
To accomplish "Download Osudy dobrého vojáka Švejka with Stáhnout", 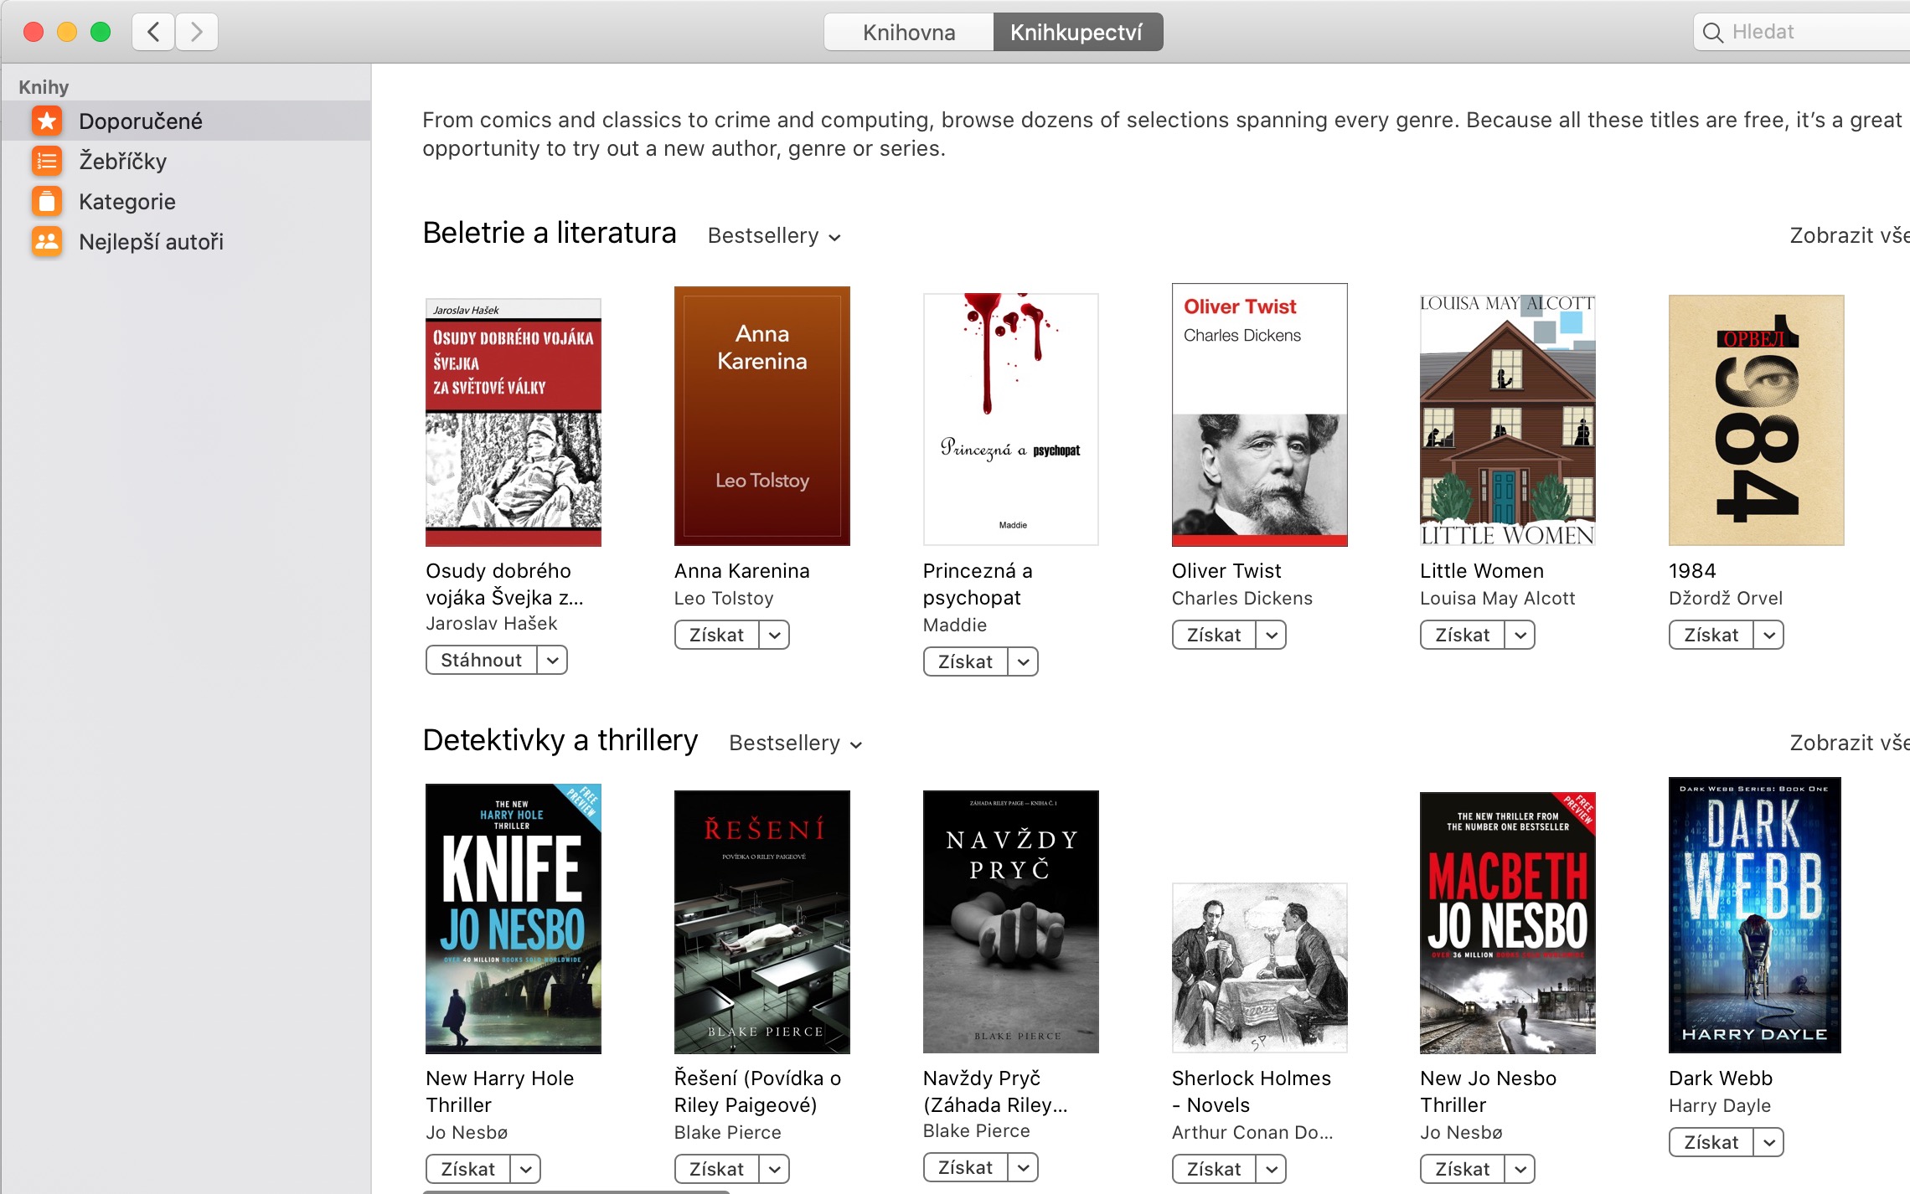I will pyautogui.click(x=482, y=661).
